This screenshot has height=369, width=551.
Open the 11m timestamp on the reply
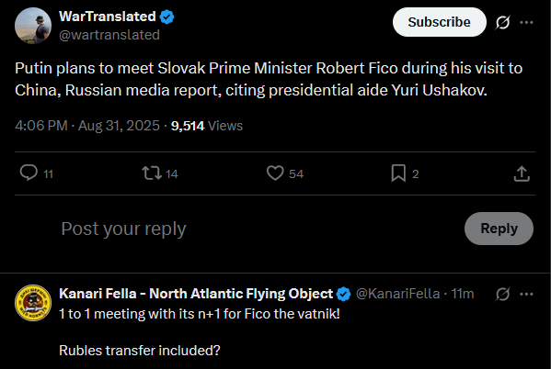[x=463, y=294]
